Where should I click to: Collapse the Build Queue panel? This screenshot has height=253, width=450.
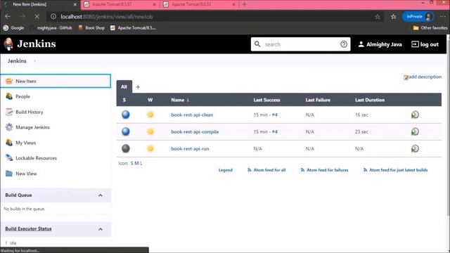[x=101, y=195]
